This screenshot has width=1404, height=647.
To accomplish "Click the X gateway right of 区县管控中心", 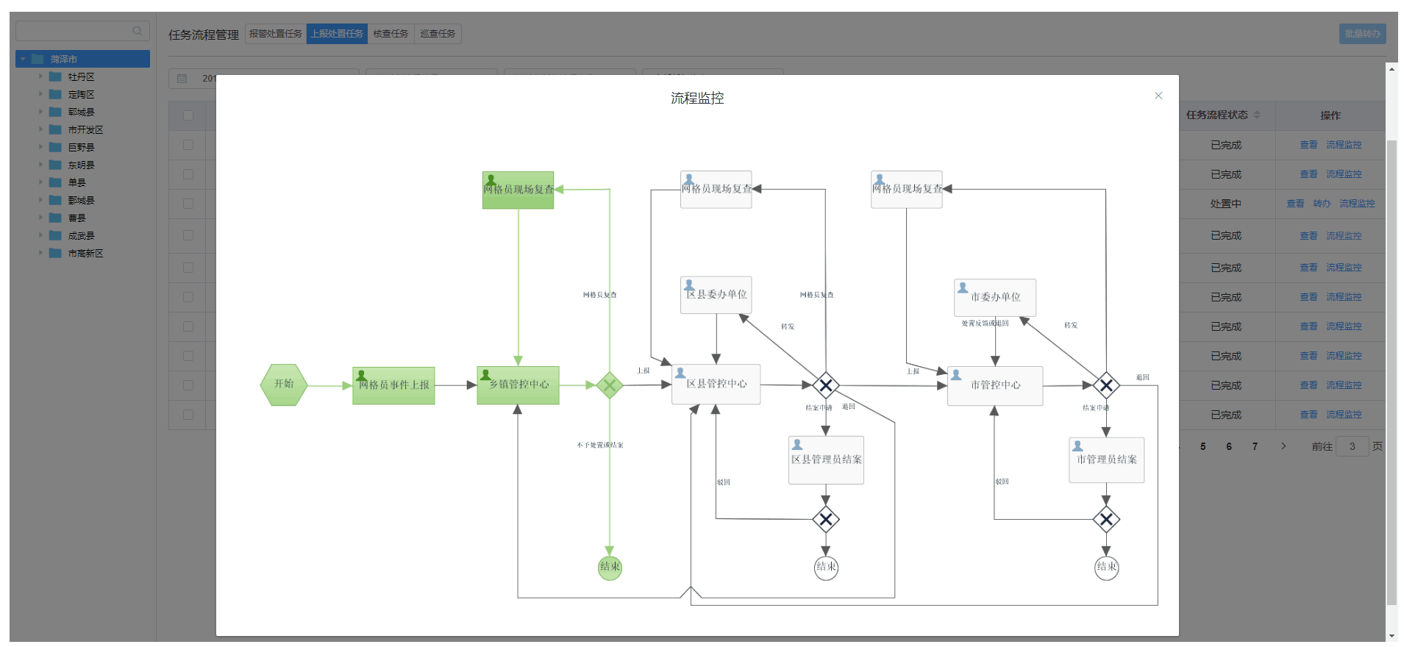I will pyautogui.click(x=826, y=385).
